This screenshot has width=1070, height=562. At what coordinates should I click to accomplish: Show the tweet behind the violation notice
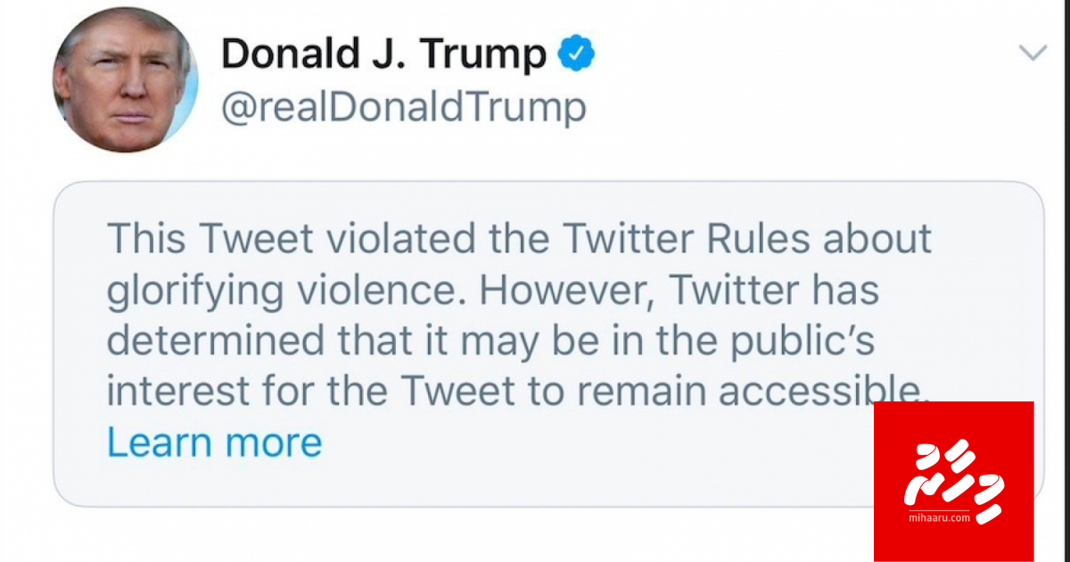click(214, 442)
